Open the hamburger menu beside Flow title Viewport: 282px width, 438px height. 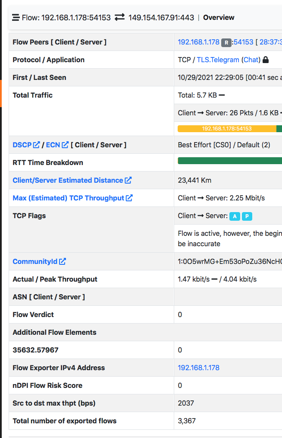pyautogui.click(x=16, y=18)
